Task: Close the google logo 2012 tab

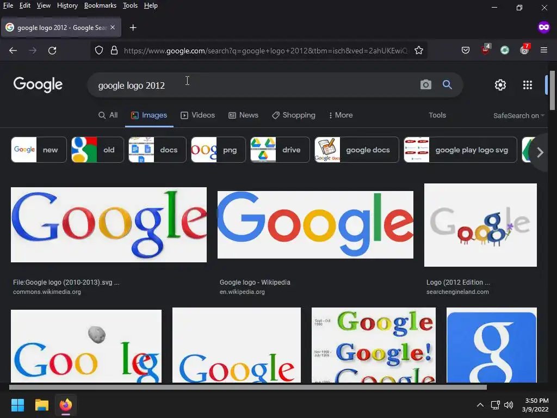Action: coord(113,27)
